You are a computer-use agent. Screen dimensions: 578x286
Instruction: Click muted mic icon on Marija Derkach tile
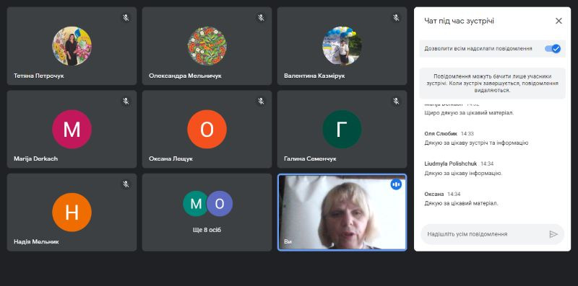(126, 101)
